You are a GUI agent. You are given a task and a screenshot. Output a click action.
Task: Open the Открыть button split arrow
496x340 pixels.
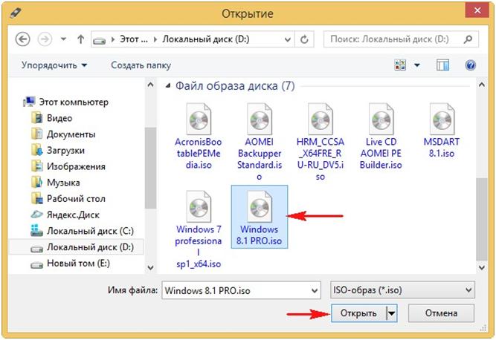(392, 313)
